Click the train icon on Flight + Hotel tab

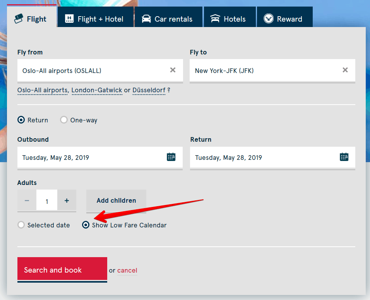(69, 18)
